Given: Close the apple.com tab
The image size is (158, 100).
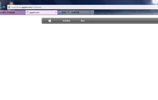Looking at the screenshot, I should (x=56, y=12).
